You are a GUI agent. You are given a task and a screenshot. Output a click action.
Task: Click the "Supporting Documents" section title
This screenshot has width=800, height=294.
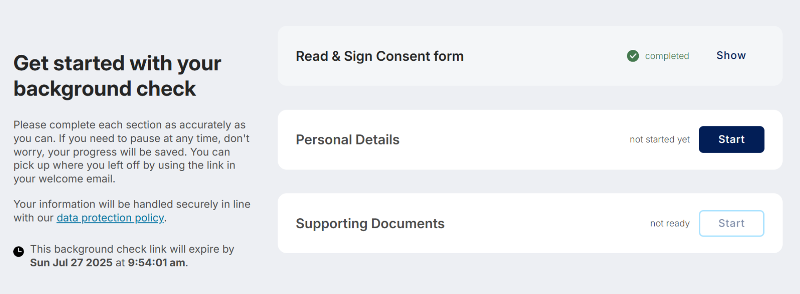tap(370, 223)
